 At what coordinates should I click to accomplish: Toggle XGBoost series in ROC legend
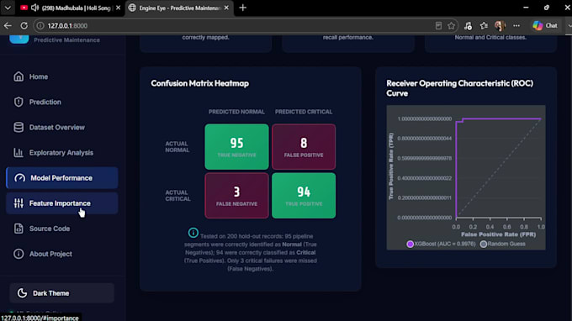[441, 244]
